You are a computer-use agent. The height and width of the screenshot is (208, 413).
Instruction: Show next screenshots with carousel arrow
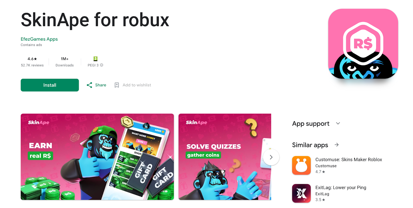271,157
